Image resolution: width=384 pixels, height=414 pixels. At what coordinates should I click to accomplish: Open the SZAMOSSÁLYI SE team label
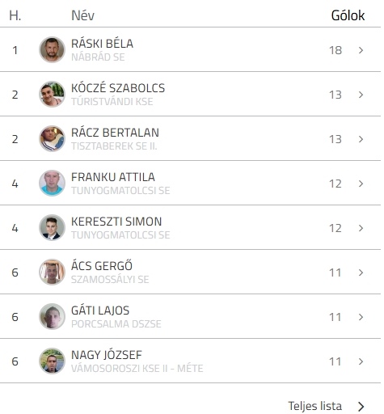click(x=110, y=280)
